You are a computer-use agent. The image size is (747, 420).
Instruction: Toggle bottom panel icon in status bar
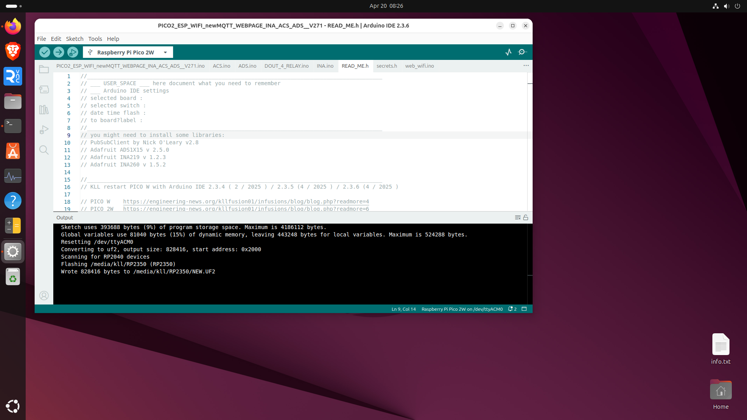point(524,309)
